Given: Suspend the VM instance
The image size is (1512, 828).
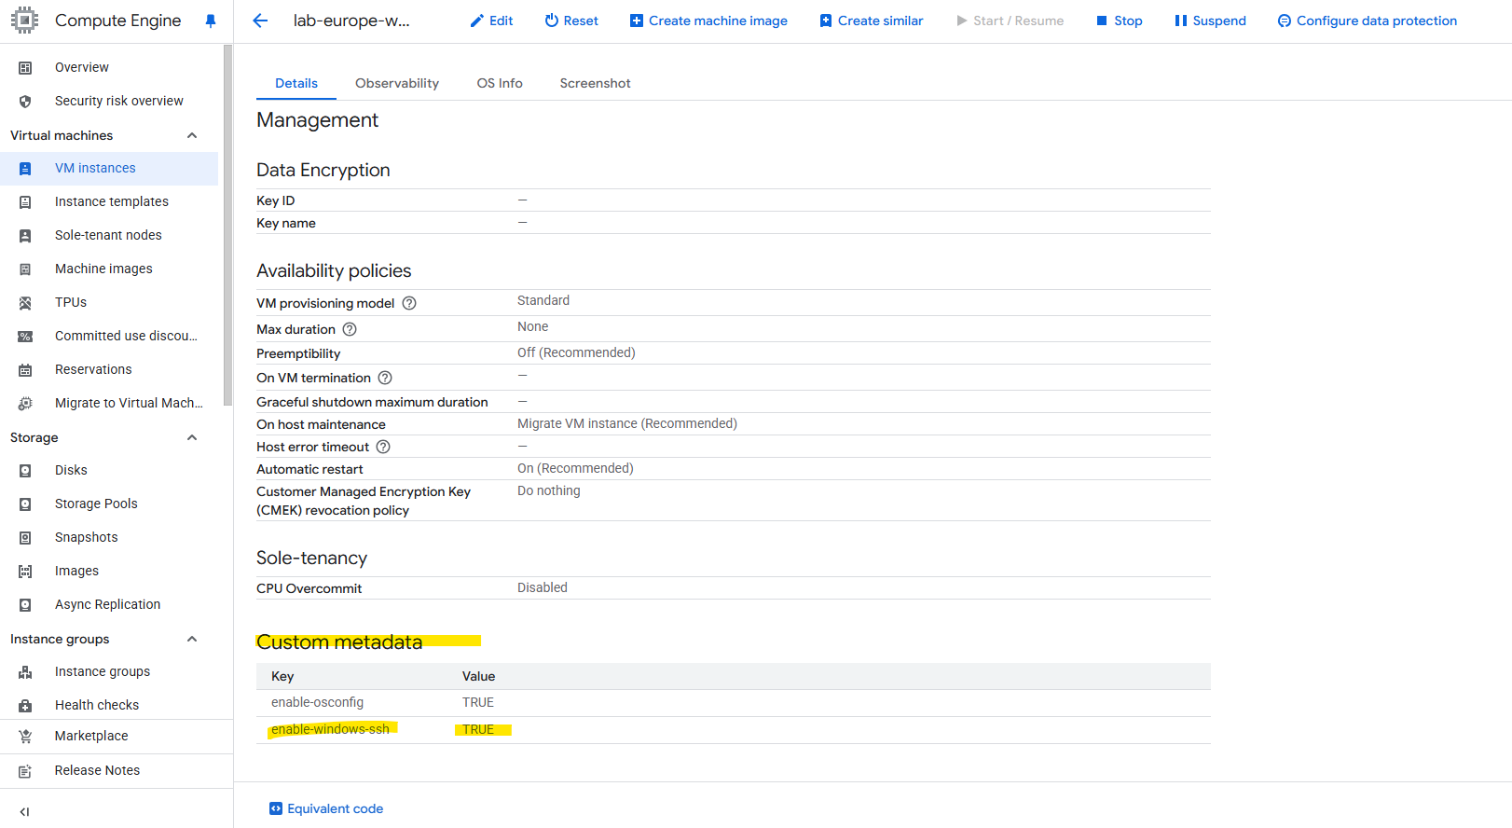Looking at the screenshot, I should click(1210, 21).
